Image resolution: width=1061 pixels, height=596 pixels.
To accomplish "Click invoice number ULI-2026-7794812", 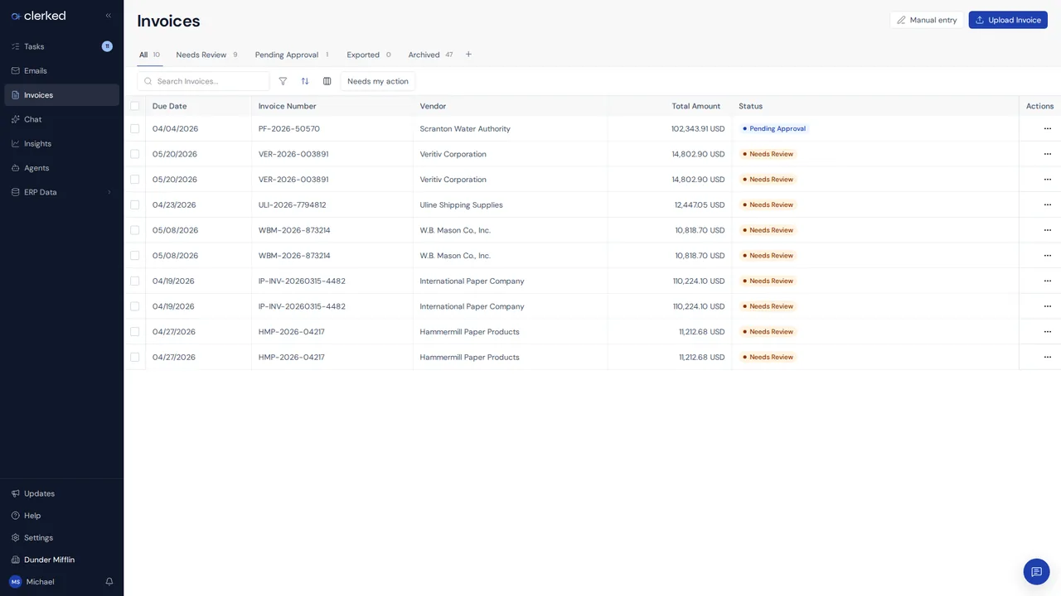I will [292, 204].
